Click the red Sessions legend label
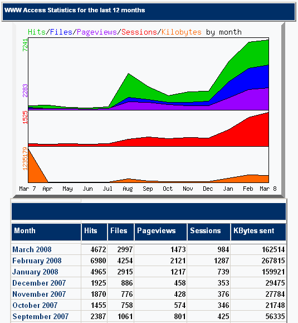 pos(139,32)
